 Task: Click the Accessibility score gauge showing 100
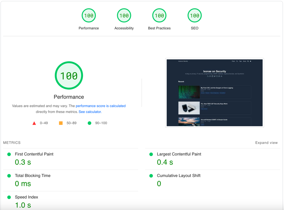tap(124, 15)
